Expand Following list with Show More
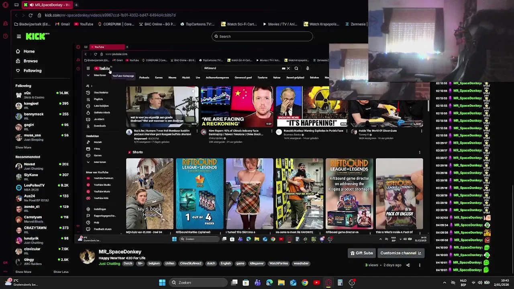The image size is (514, 289). 23,147
